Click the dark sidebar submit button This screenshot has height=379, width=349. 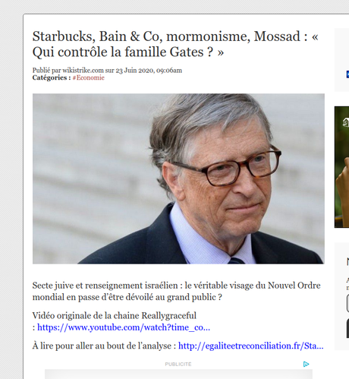(x=347, y=328)
